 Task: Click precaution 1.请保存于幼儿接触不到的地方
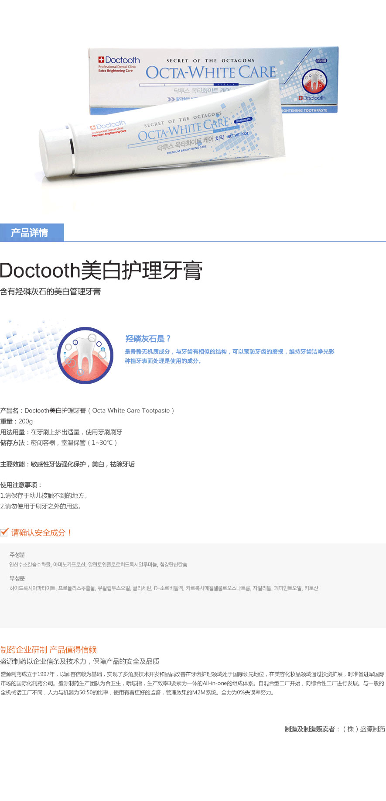(x=45, y=495)
